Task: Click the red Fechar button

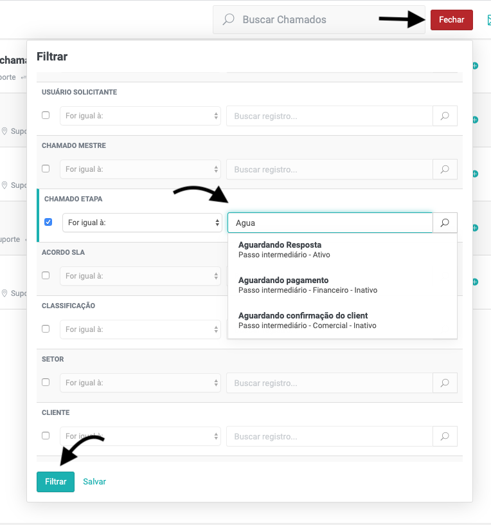Action: pos(451,20)
